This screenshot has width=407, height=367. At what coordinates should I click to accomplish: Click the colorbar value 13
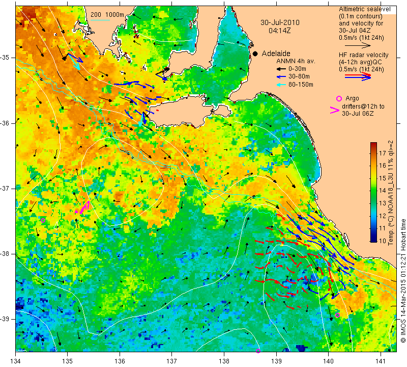click(x=383, y=203)
